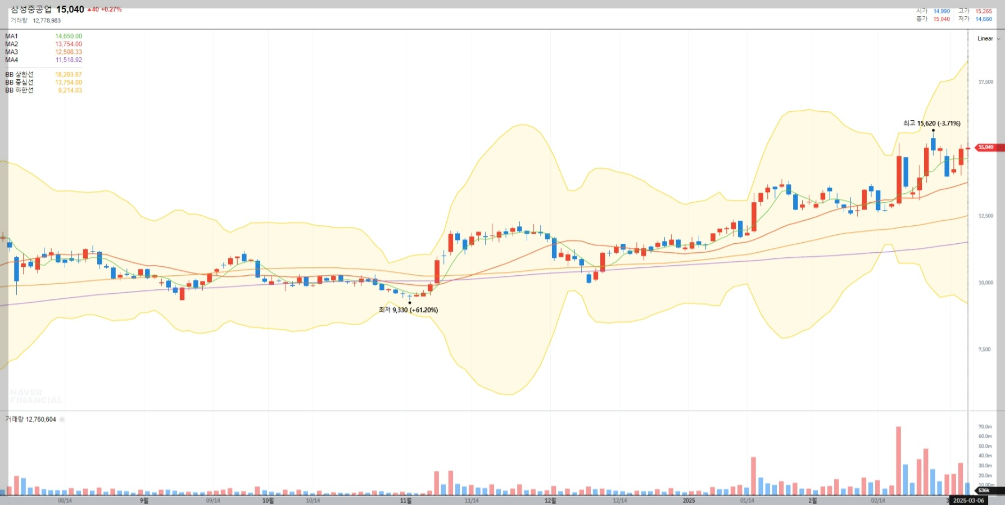Image resolution: width=1005 pixels, height=505 pixels.
Task: Click the 10,000 price axis label
Action: (x=985, y=283)
